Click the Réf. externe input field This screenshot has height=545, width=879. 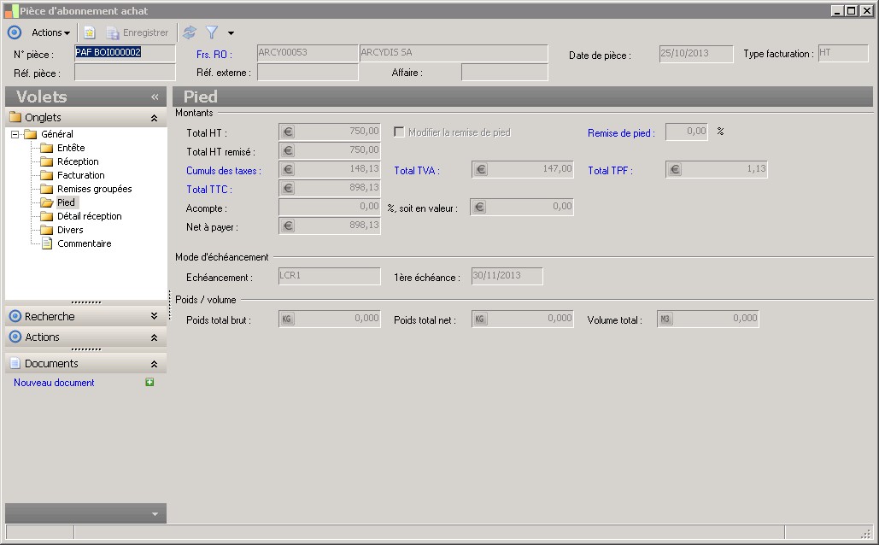(308, 73)
